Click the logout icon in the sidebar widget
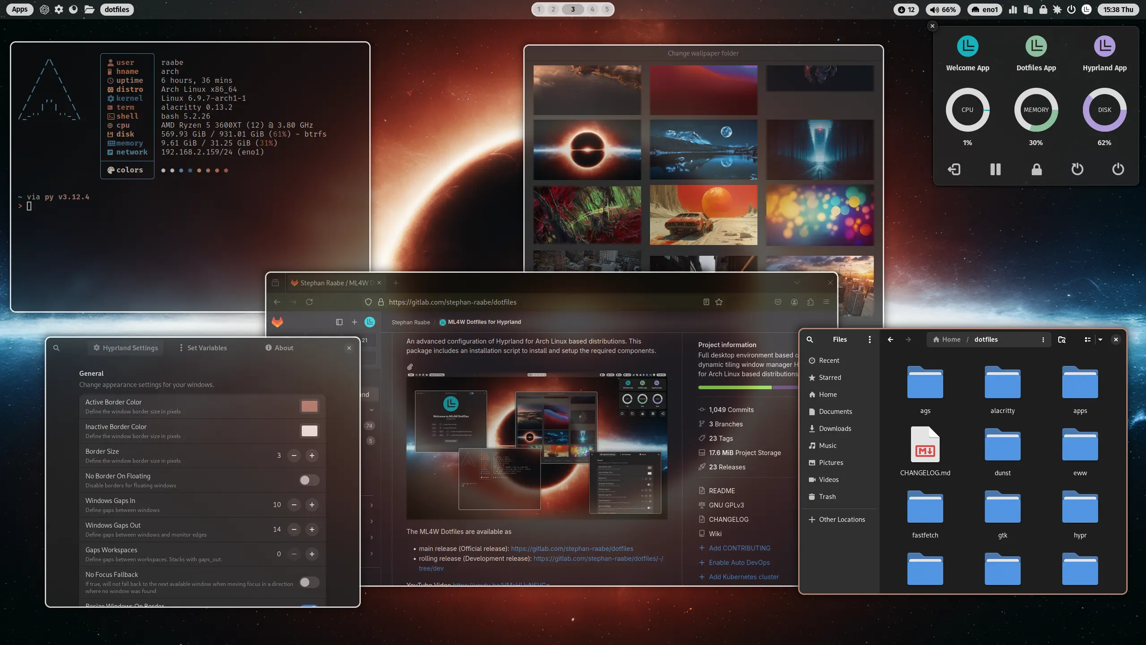The image size is (1146, 645). point(954,169)
